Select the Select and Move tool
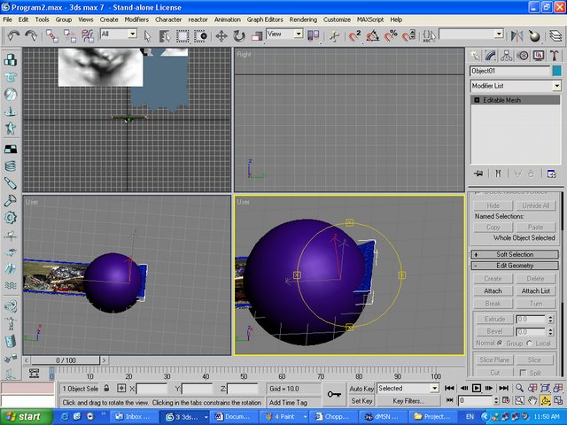 (x=220, y=35)
